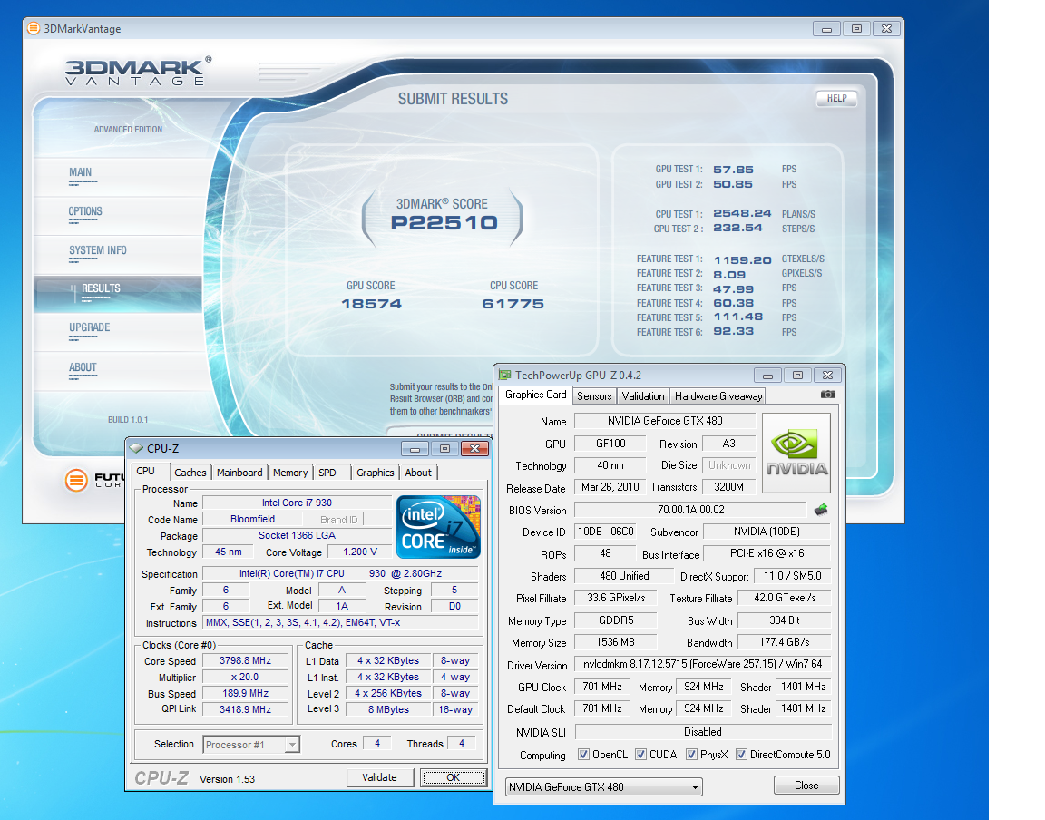The image size is (1045, 820).
Task: Click the Level 3 cache value 8 MBytes
Action: (388, 709)
